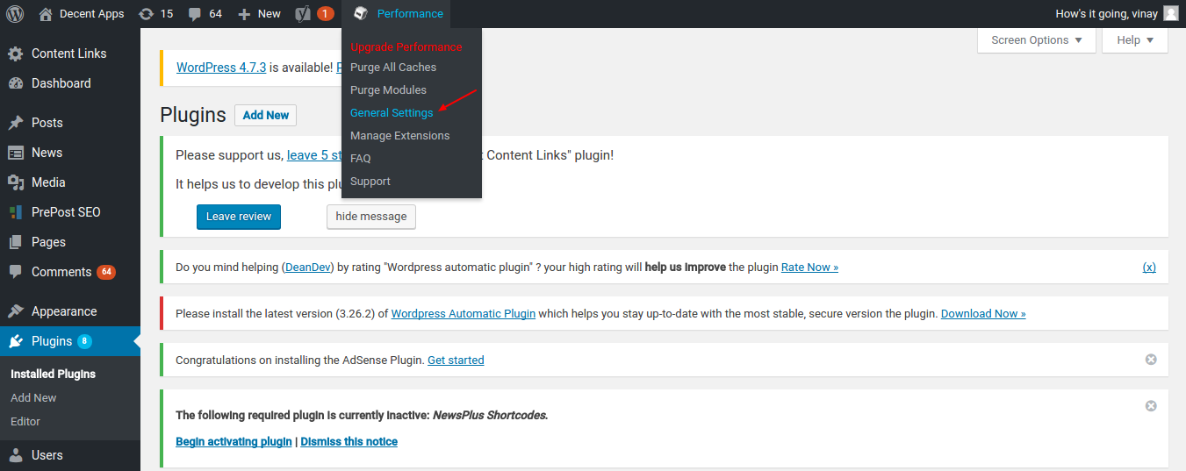Image resolution: width=1186 pixels, height=471 pixels.
Task: Click the WordPress logo icon
Action: pos(15,14)
